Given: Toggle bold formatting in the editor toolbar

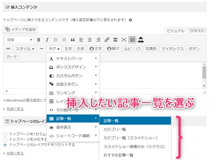Looking at the screenshot, I should pos(39,40).
